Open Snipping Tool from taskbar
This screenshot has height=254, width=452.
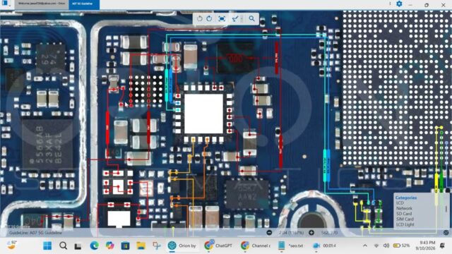coord(157,246)
